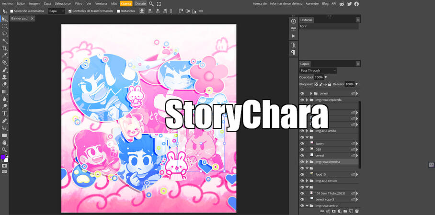Screen dimensions: 435x215
Task: Switch to the Historial tab
Action: pyautogui.click(x=306, y=20)
